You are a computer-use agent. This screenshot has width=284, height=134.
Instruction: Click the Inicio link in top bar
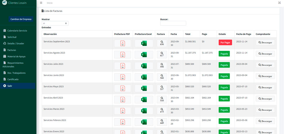50,3
